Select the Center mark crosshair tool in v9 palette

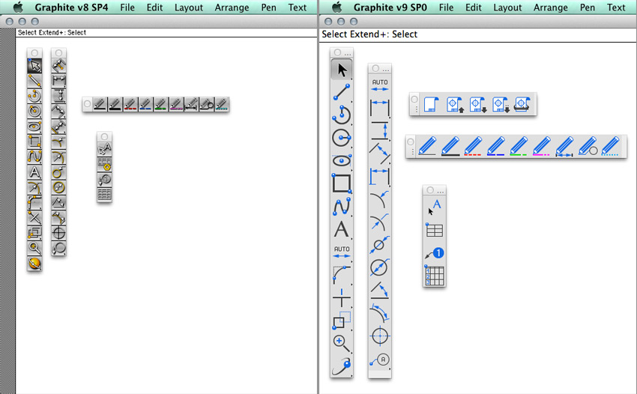click(x=380, y=336)
